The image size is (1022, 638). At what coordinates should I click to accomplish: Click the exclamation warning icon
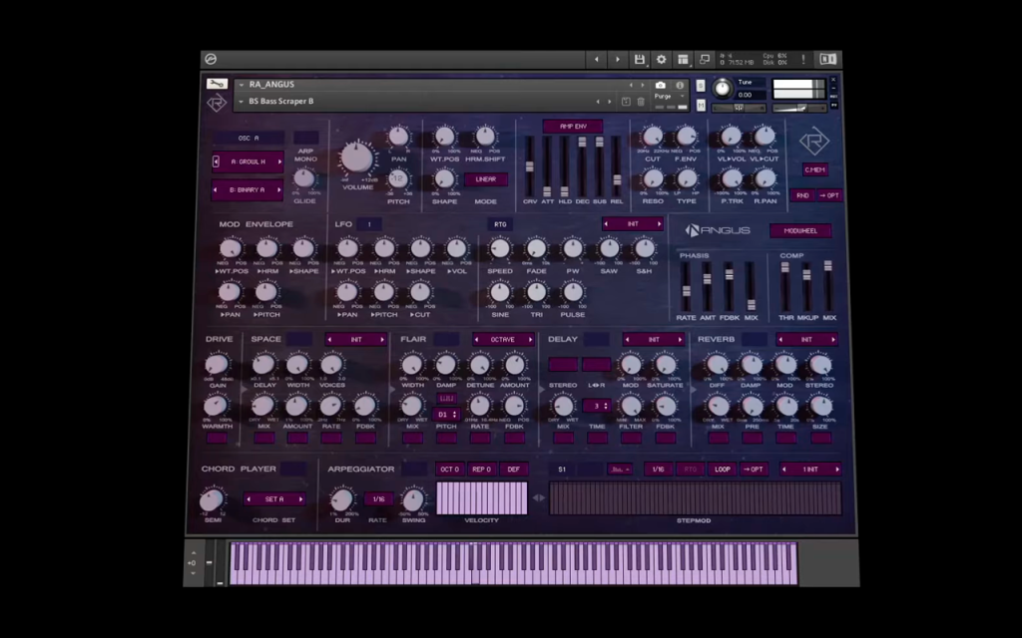(x=803, y=59)
